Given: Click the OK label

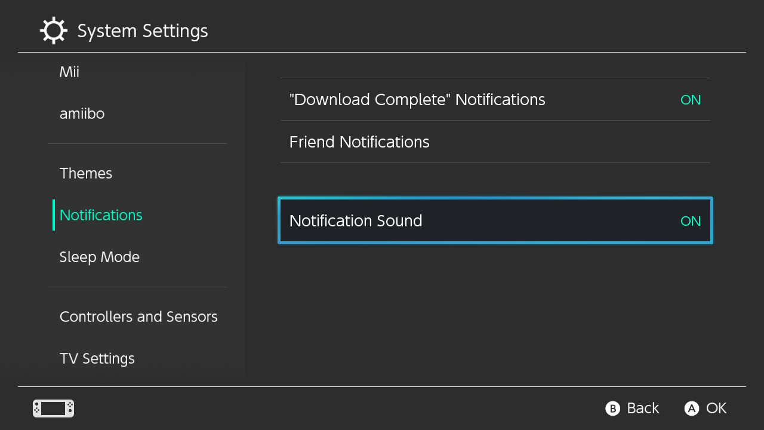Looking at the screenshot, I should [x=716, y=408].
